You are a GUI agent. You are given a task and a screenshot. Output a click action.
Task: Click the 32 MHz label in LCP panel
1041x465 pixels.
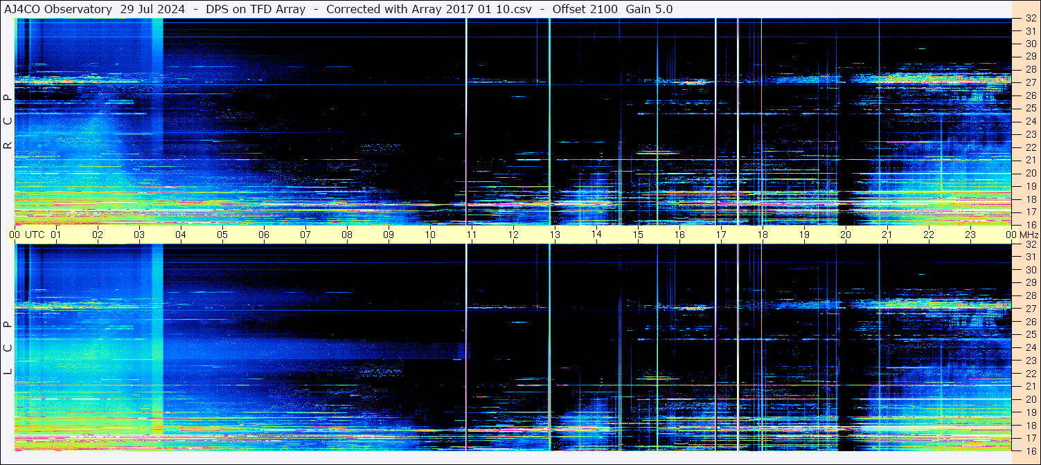click(x=1030, y=244)
